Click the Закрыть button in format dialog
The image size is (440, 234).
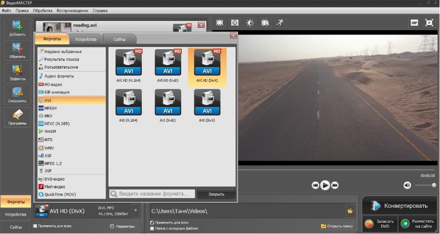[216, 194]
